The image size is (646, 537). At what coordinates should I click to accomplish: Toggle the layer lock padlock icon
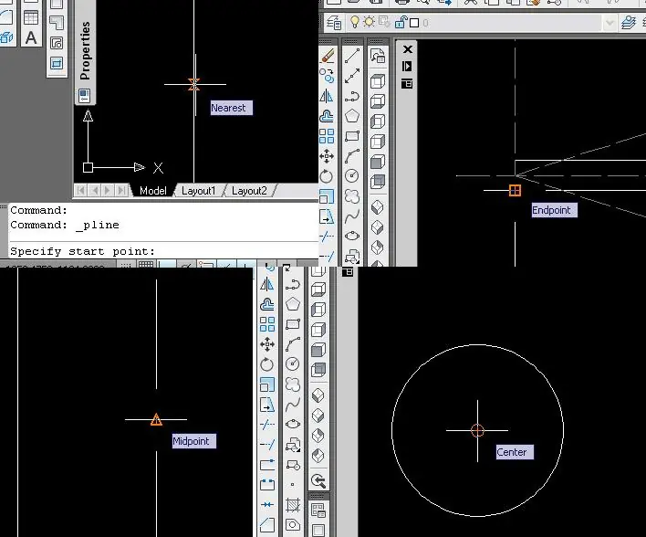click(x=401, y=22)
